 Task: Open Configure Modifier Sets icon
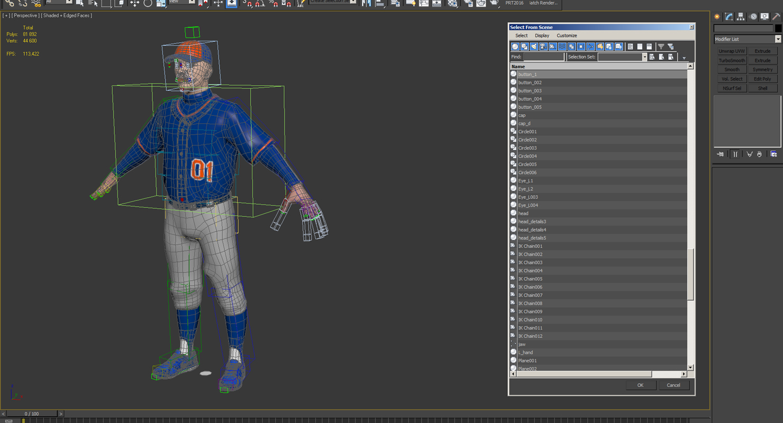[774, 154]
